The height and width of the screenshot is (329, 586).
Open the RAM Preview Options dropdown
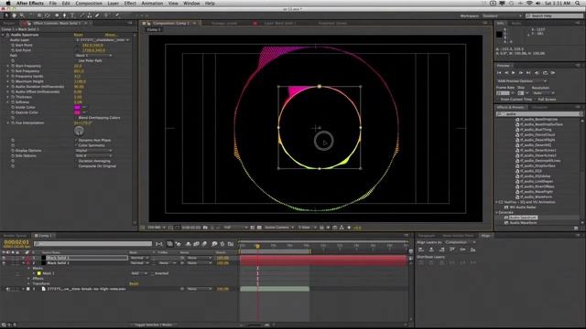pyautogui.click(x=522, y=81)
